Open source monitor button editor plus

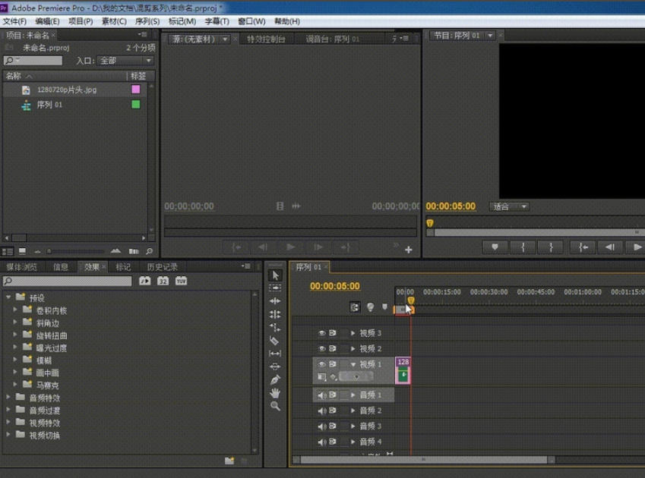point(409,250)
